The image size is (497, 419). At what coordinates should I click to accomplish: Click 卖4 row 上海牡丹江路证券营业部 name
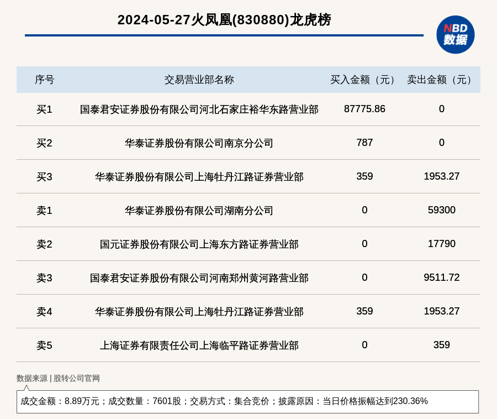(x=199, y=312)
